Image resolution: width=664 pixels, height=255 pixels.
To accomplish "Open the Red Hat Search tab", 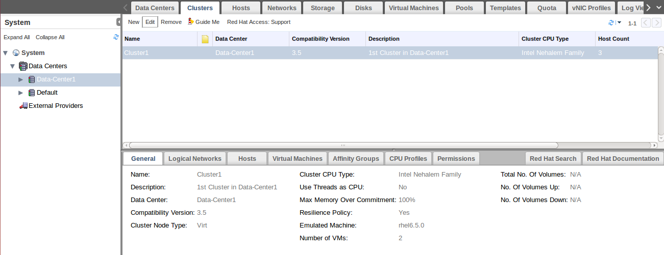I will [553, 158].
